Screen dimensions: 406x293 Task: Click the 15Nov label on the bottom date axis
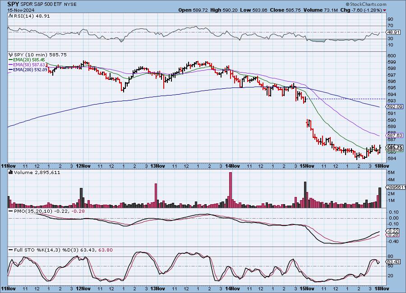pos(307,288)
